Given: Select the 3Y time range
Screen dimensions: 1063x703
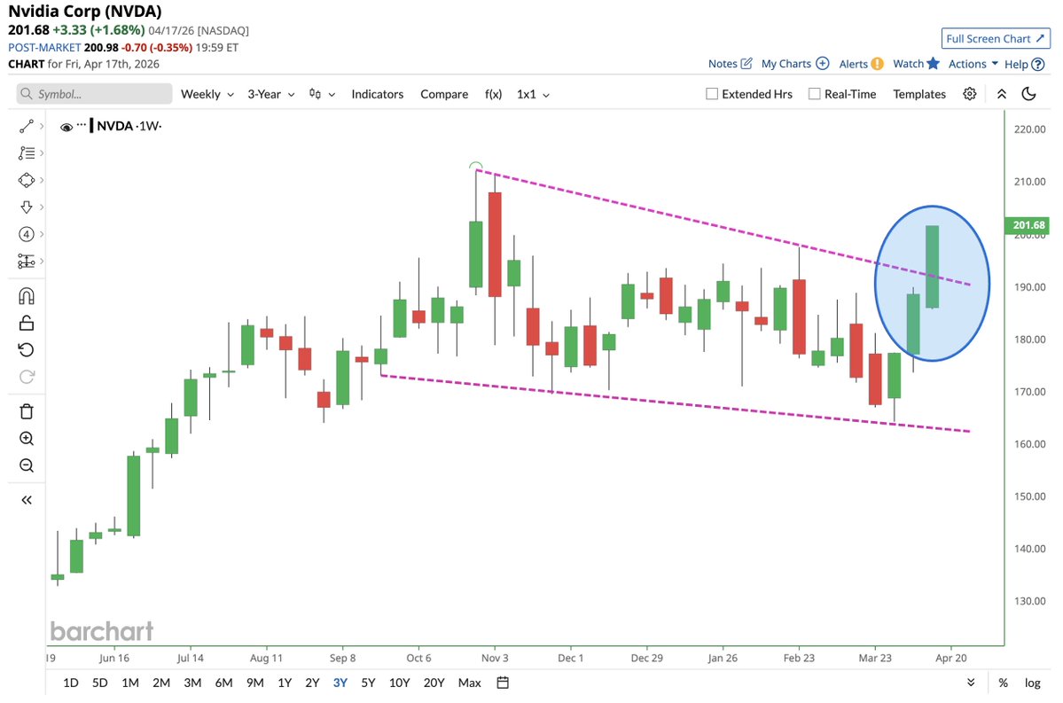Looking at the screenshot, I should [x=340, y=683].
